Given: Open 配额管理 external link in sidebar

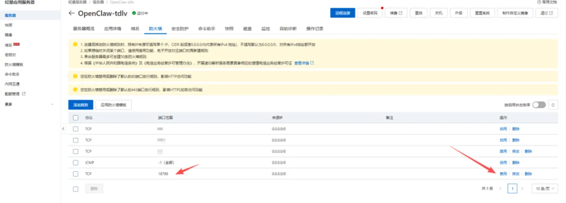Looking at the screenshot, I should tap(15, 94).
